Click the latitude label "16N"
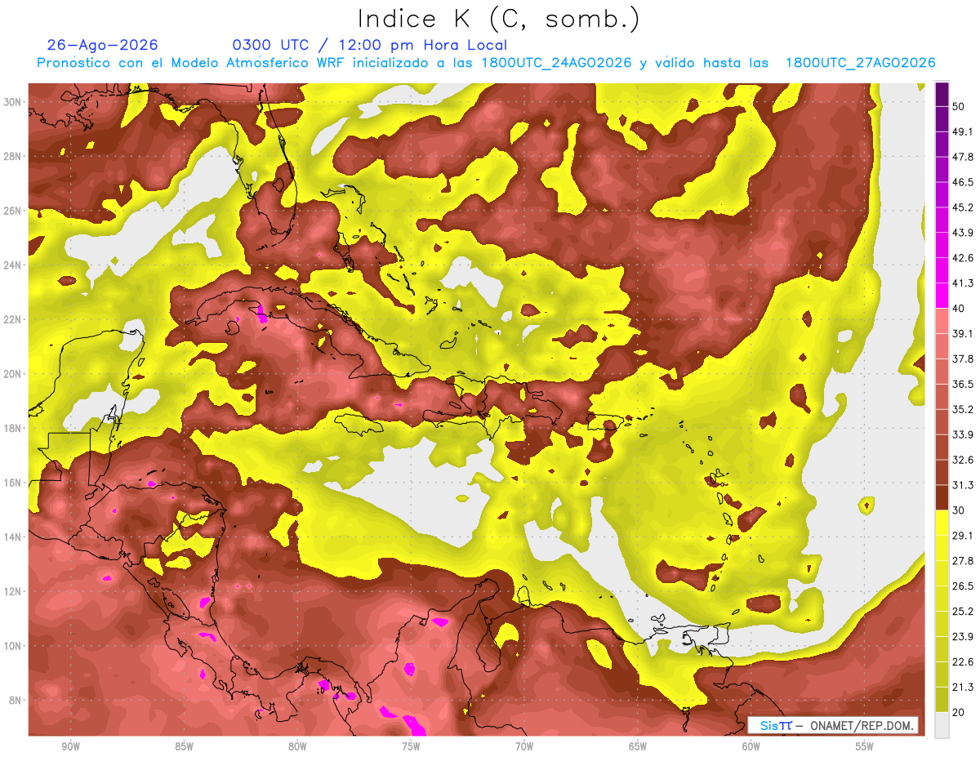The height and width of the screenshot is (757, 980). coord(12,483)
